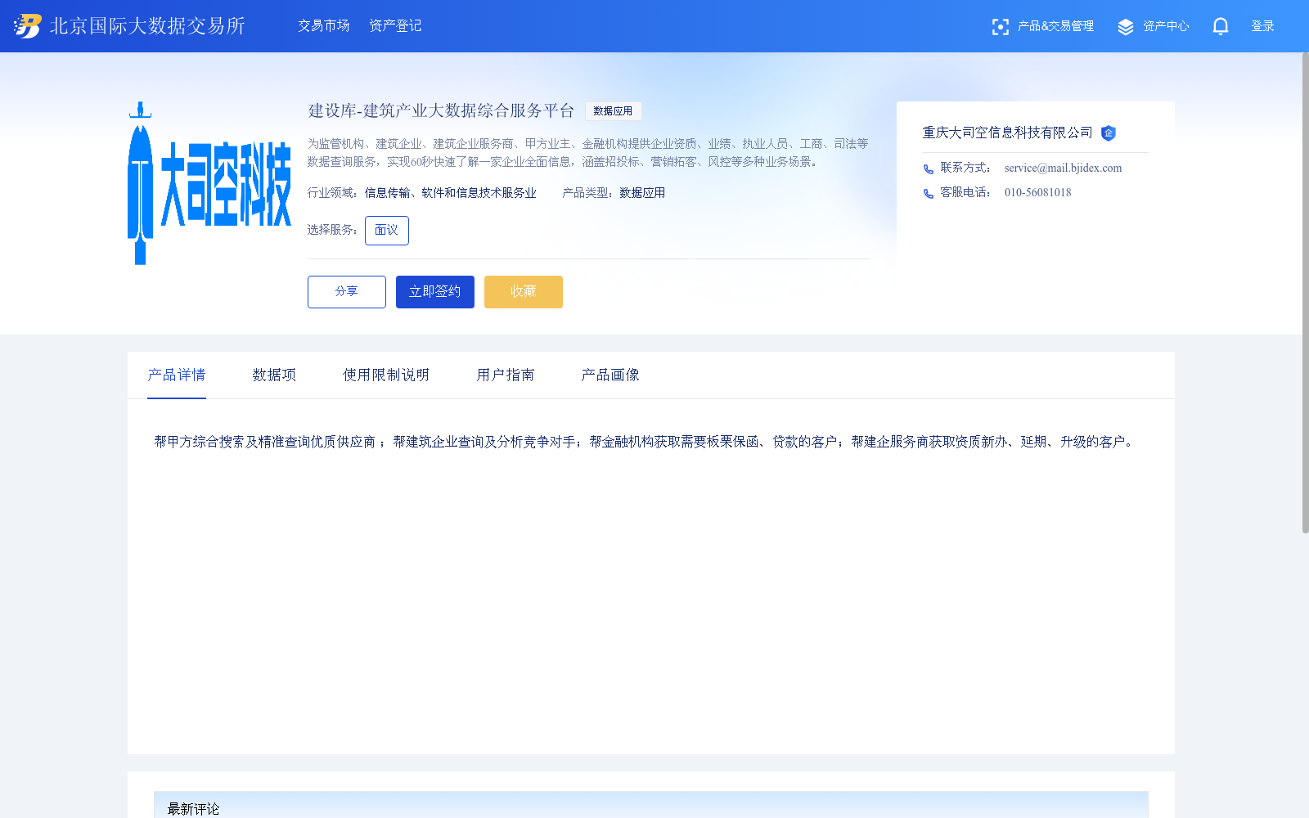Click the 资产中心 layers icon
1309x818 pixels.
(x=1126, y=27)
